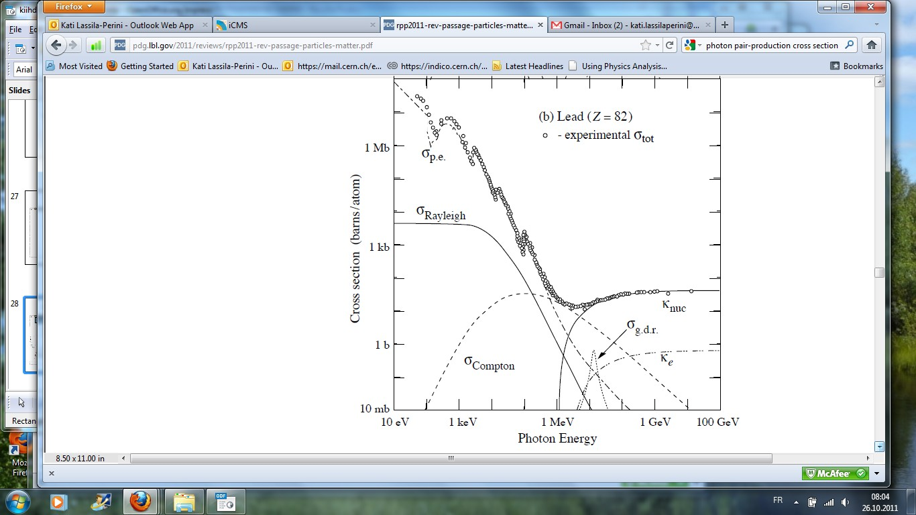Open Windows Explorer folder on taskbar
This screenshot has height=515, width=916.
point(184,501)
